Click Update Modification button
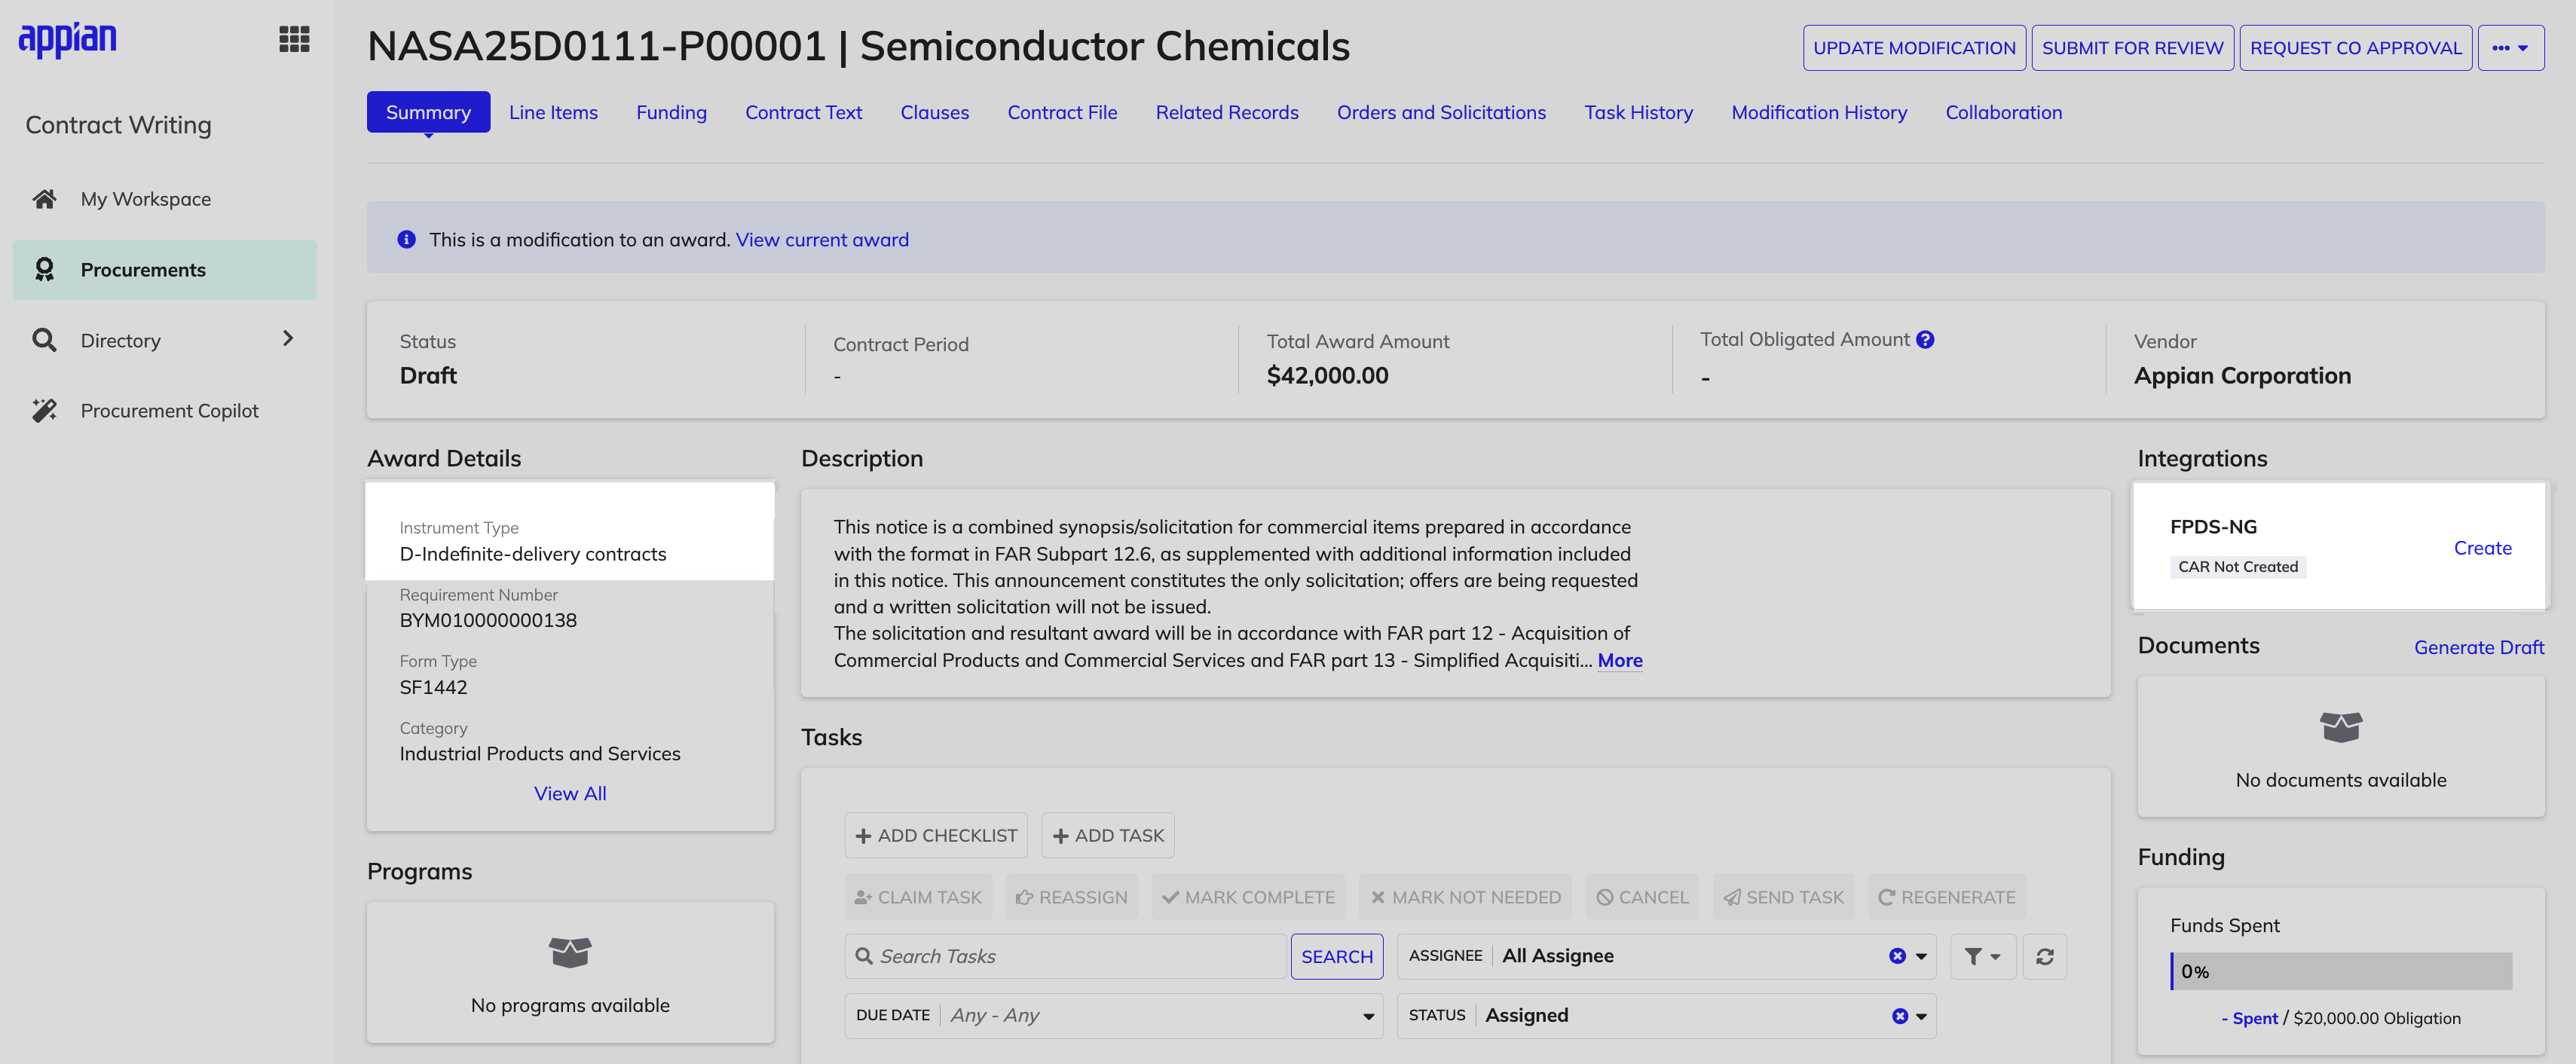2576x1064 pixels. pos(1914,48)
